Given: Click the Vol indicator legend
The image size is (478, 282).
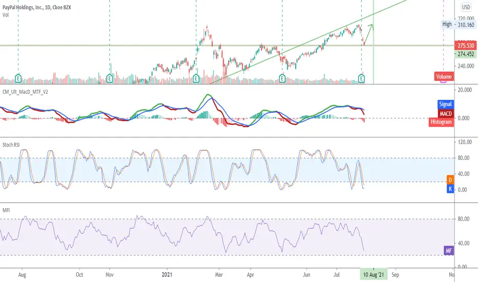Looking at the screenshot, I should click(x=6, y=15).
